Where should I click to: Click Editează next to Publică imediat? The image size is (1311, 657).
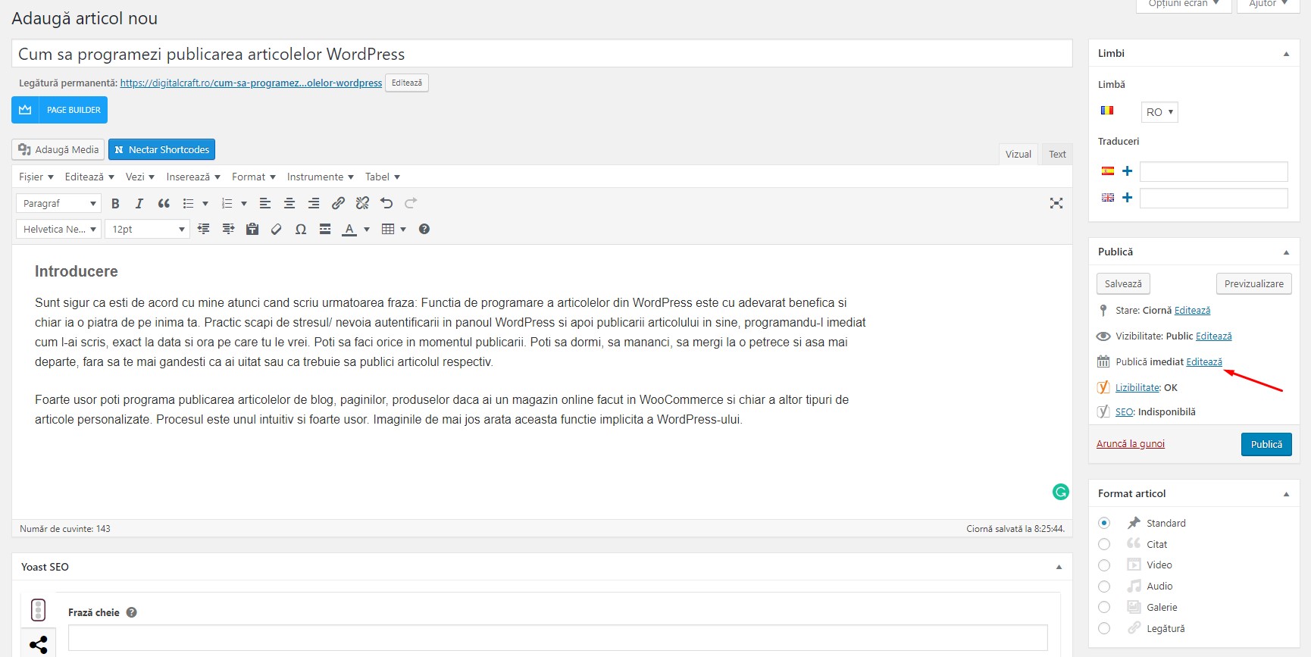click(1204, 361)
